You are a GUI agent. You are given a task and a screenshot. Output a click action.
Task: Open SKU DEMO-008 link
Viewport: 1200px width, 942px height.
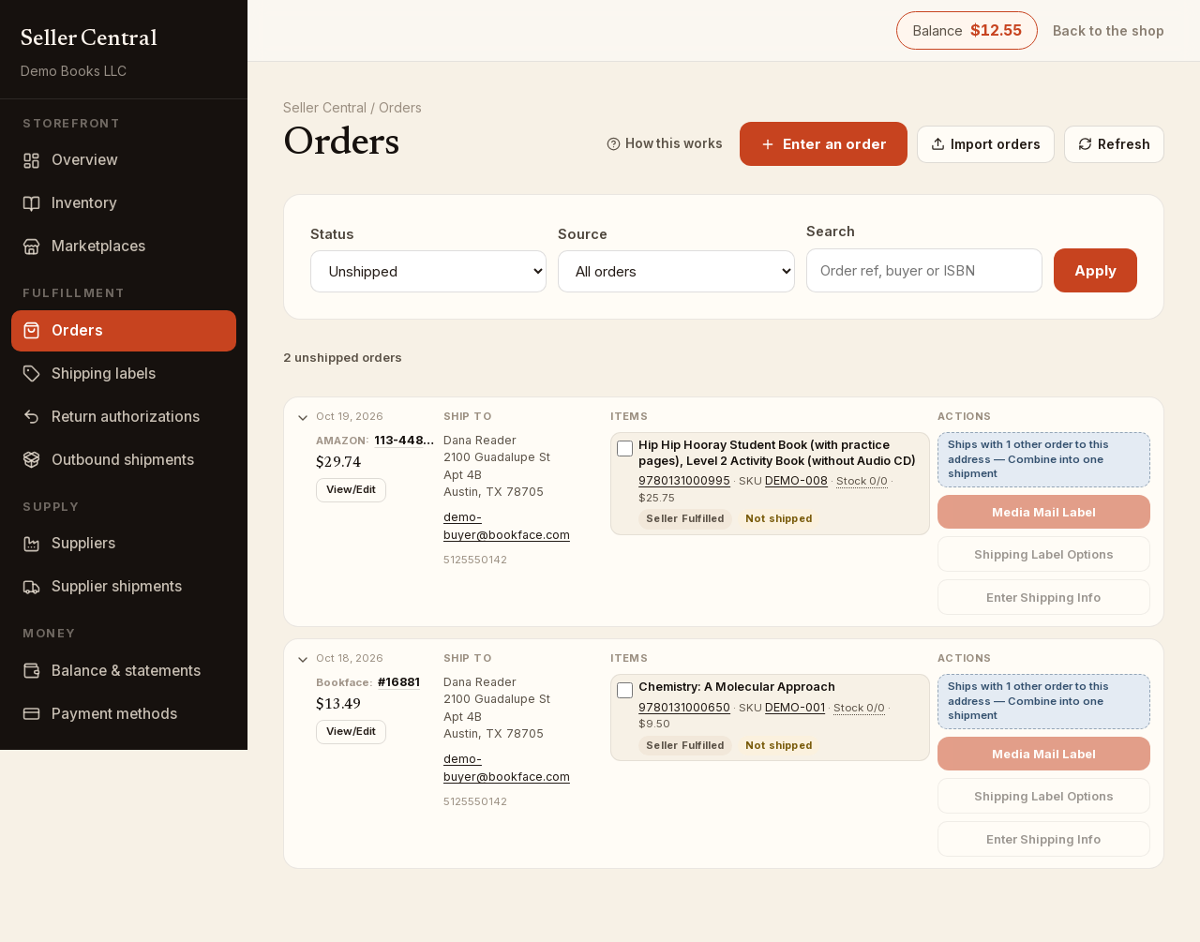tap(796, 481)
